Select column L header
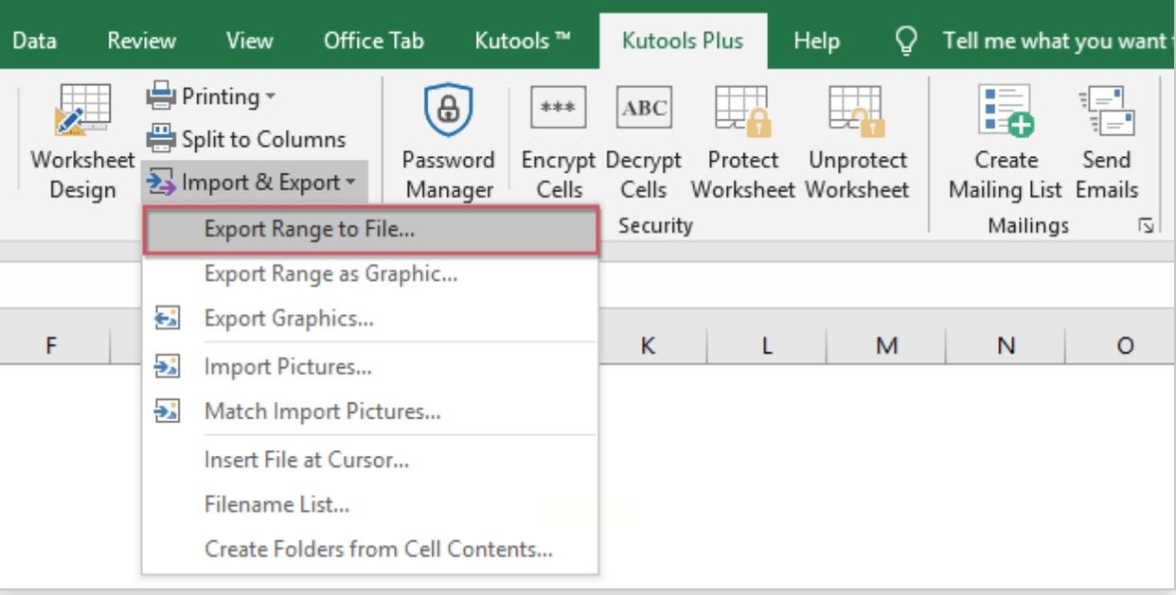This screenshot has width=1176, height=595. click(767, 346)
